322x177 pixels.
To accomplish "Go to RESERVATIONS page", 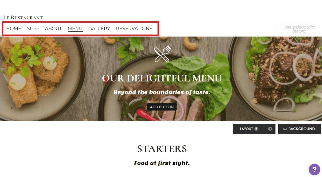I will tap(134, 28).
